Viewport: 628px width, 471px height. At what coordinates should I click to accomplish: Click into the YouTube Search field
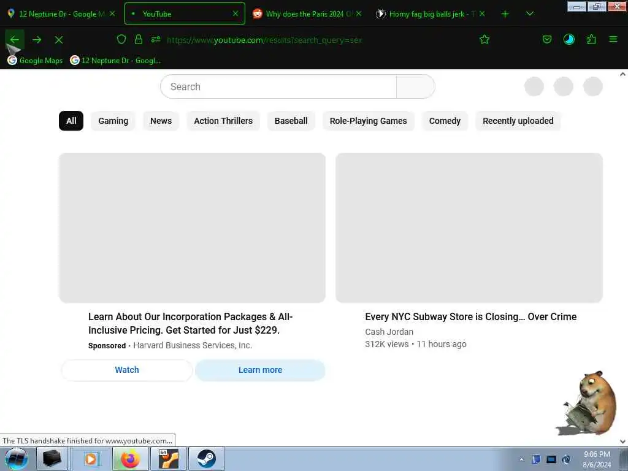pyautogui.click(x=278, y=86)
